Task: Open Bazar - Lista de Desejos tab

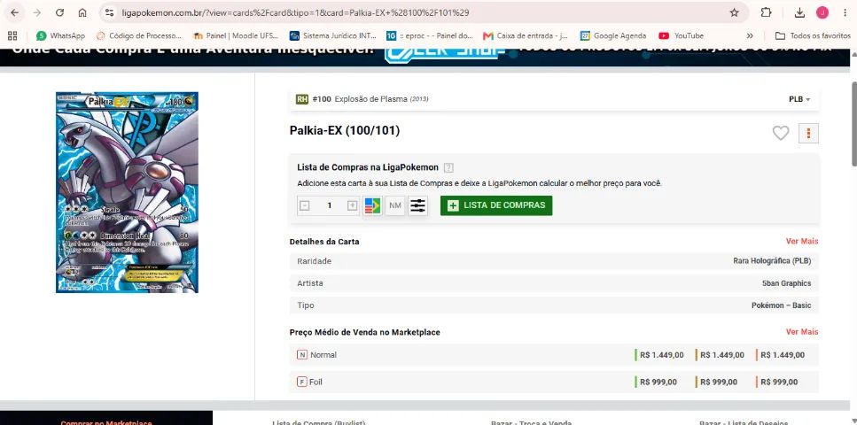Action: (744, 421)
